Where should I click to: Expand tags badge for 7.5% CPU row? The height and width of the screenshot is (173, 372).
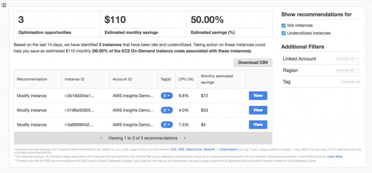coord(167,125)
